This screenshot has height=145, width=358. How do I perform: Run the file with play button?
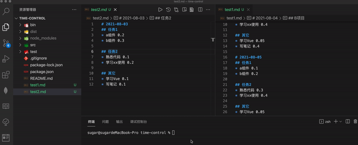point(160,10)
